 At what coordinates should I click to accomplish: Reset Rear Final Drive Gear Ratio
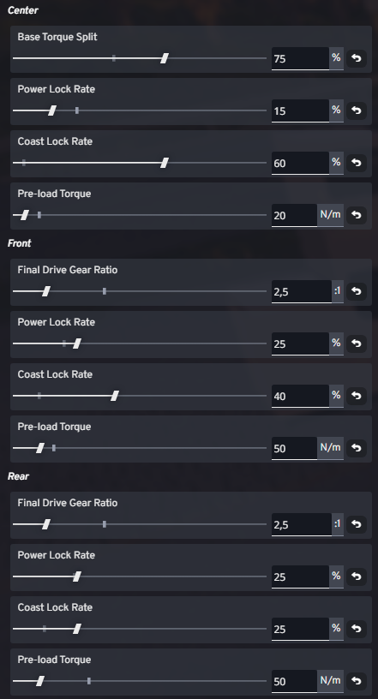tap(356, 524)
